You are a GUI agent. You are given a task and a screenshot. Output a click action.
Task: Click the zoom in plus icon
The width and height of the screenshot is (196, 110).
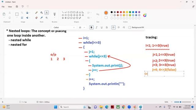[x=193, y=102]
